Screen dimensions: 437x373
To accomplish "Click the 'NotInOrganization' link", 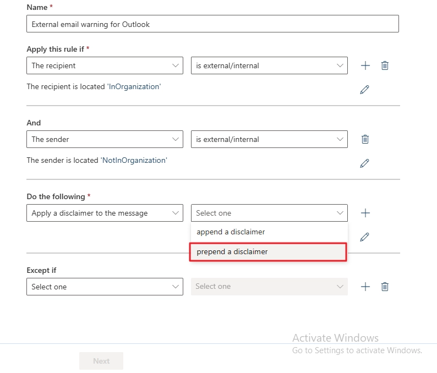I will (x=134, y=160).
